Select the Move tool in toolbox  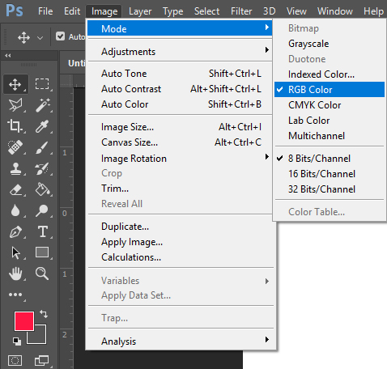[x=15, y=84]
